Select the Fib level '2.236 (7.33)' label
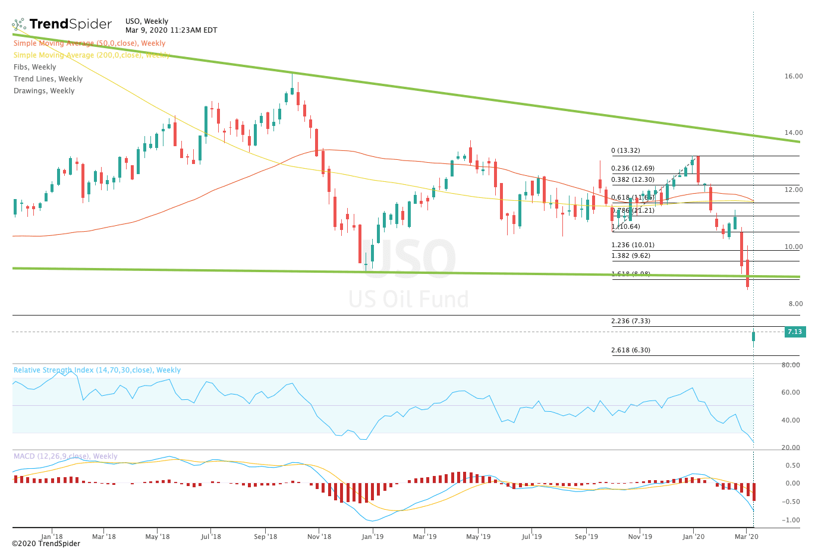The image size is (818, 555). click(x=631, y=321)
